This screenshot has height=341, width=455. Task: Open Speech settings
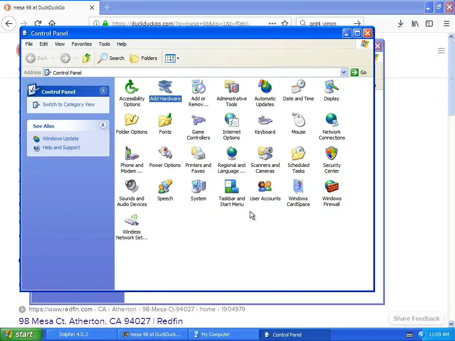pyautogui.click(x=165, y=190)
